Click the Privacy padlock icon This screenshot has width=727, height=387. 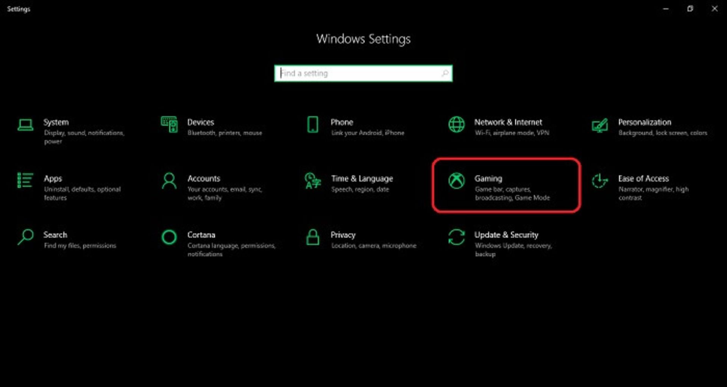pyautogui.click(x=313, y=237)
